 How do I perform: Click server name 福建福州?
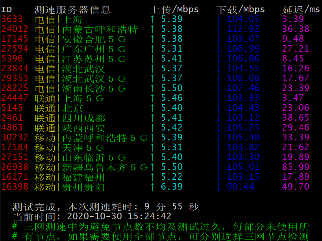[x=83, y=177]
